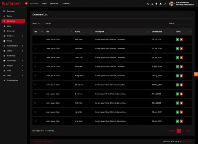Go to Movie List in the top navigation
This screenshot has width=198, height=144.
pos(54,4)
